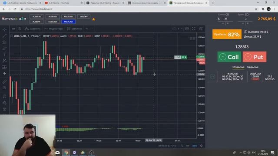Select the AUD/JPY currency pair
Image resolution: width=278 pixels, height=156 pixels.
(36, 22)
